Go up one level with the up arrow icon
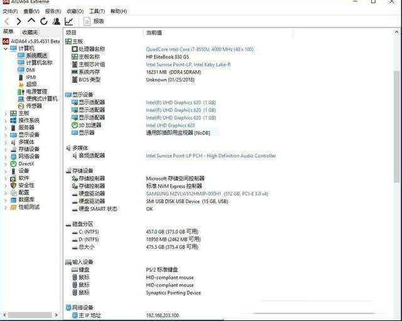This screenshot has height=321, width=402. coord(31,21)
